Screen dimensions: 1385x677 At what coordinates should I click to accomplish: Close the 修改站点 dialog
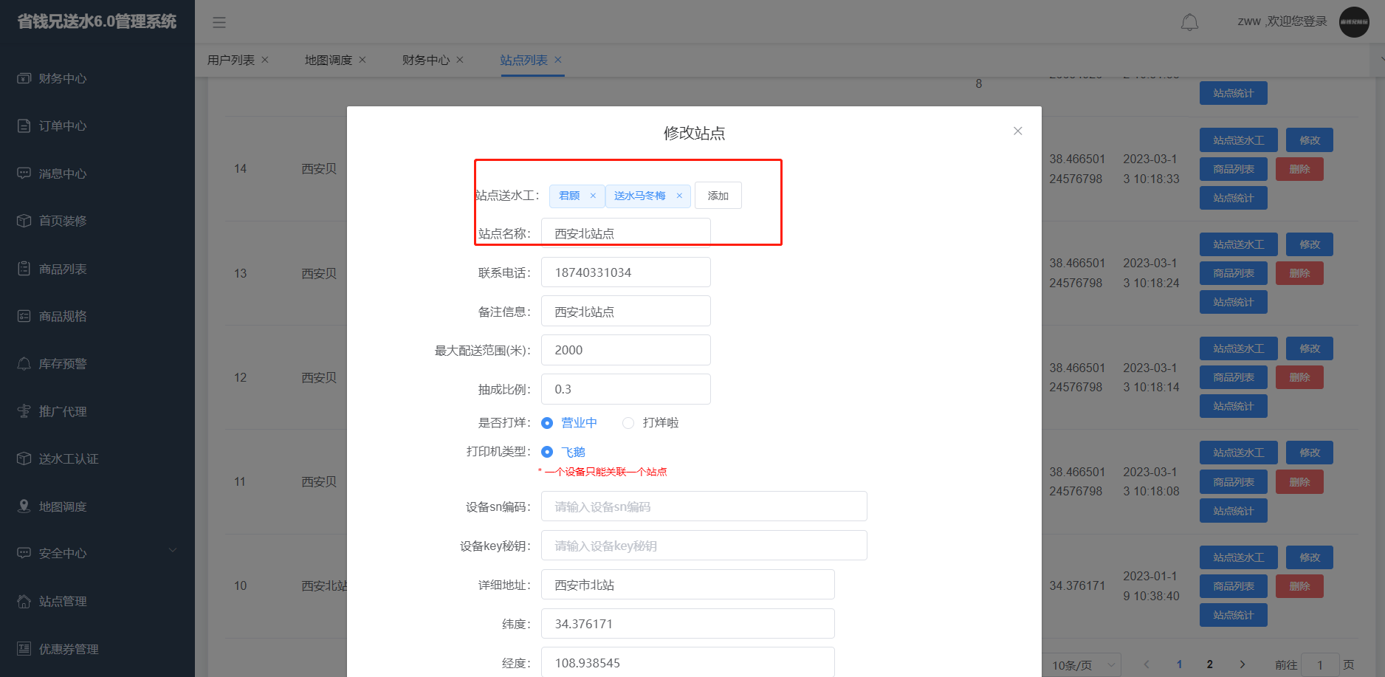[1017, 131]
